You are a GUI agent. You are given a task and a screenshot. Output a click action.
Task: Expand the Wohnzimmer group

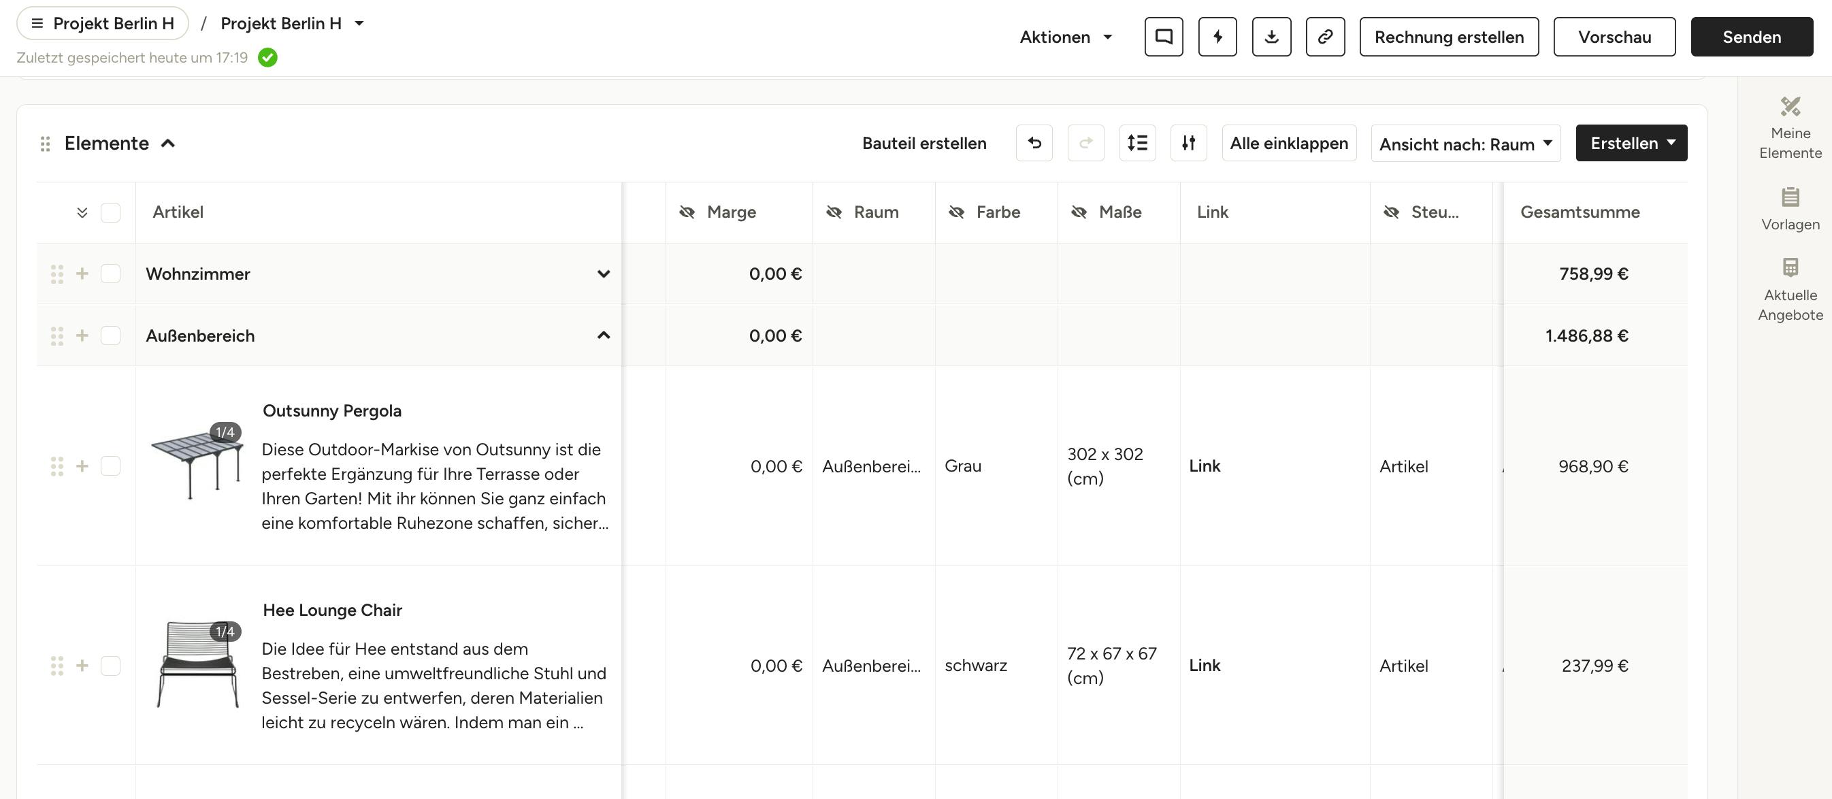(x=604, y=274)
